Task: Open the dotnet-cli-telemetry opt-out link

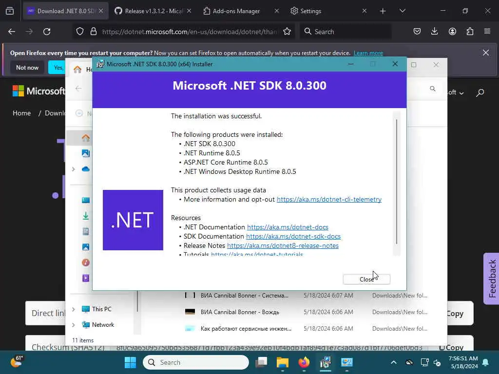Action: (x=329, y=199)
